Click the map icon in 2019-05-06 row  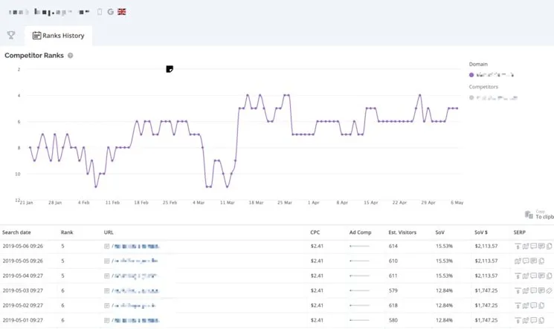(526, 246)
